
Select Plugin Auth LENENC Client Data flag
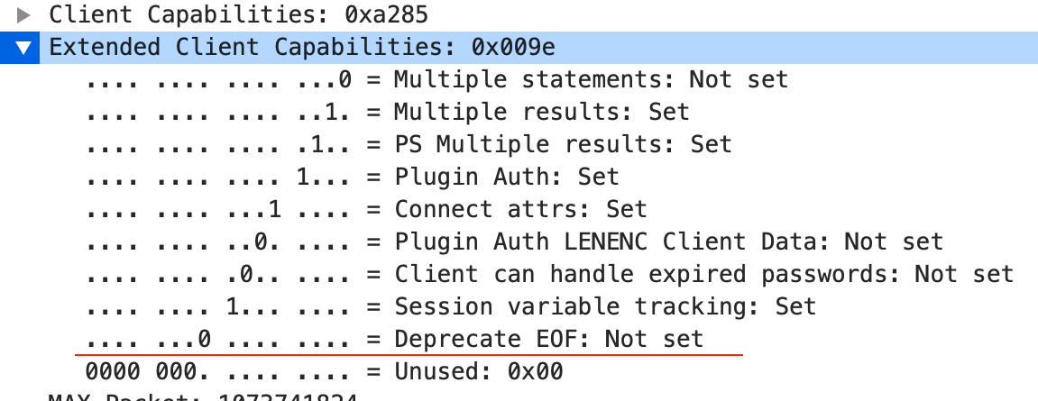(668, 242)
